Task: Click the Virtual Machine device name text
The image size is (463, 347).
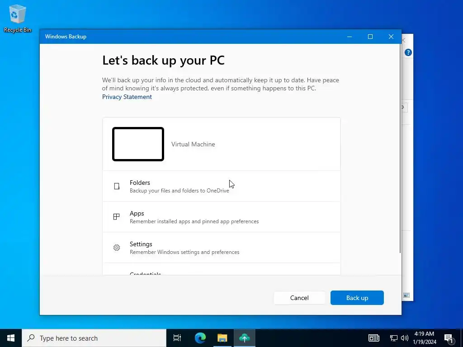Action: pos(193,144)
